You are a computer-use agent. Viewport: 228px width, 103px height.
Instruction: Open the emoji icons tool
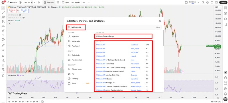[x=3, y=39]
